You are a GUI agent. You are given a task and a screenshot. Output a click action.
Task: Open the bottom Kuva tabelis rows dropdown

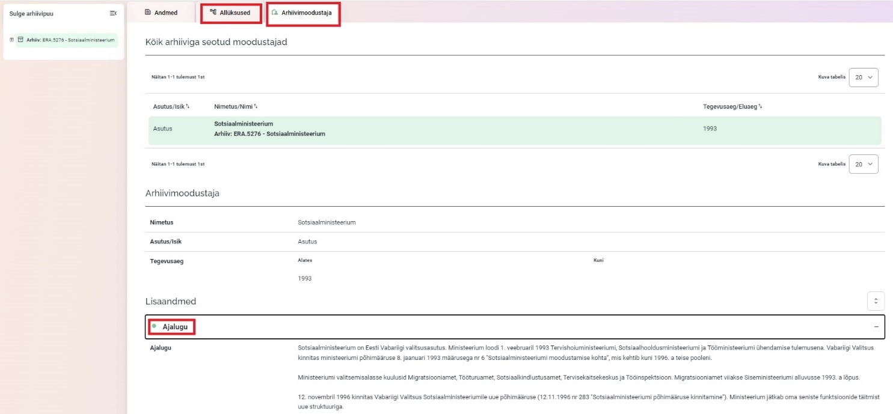tap(863, 164)
